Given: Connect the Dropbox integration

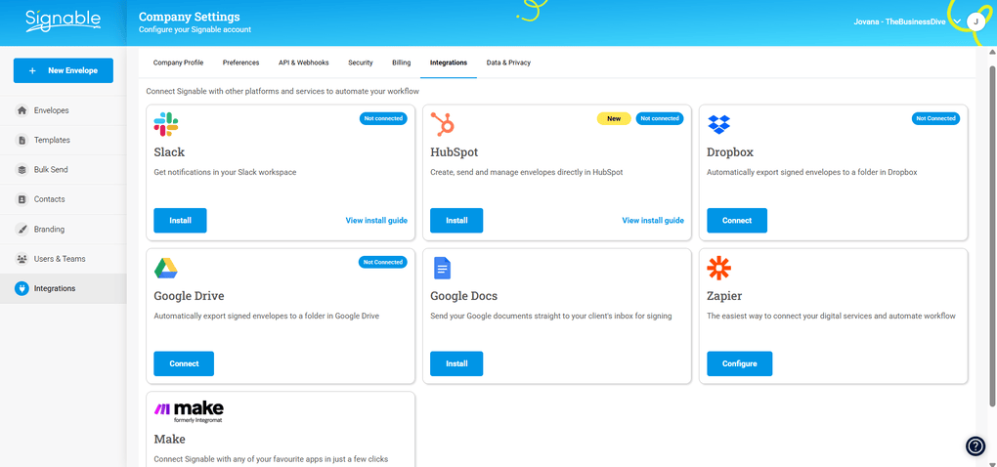Looking at the screenshot, I should coord(737,221).
